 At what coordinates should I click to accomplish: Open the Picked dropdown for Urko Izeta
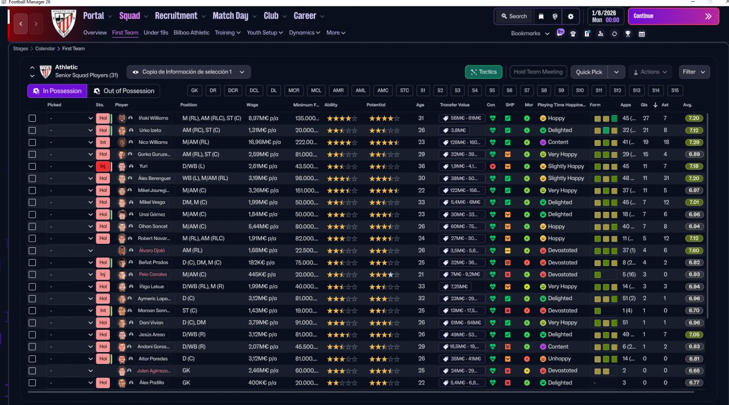(x=71, y=130)
